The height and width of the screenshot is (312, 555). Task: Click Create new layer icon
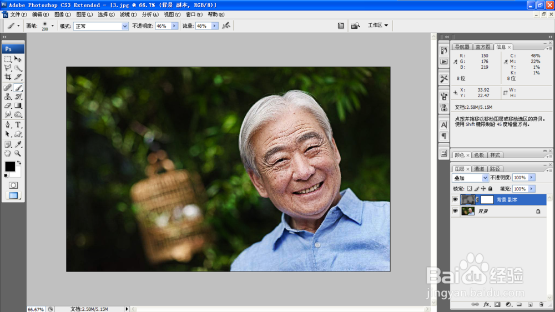[530, 304]
